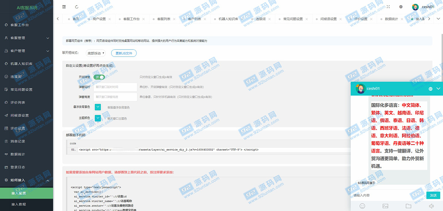
Task: Open 数据统计 in the sidebar
Action: pos(27,154)
